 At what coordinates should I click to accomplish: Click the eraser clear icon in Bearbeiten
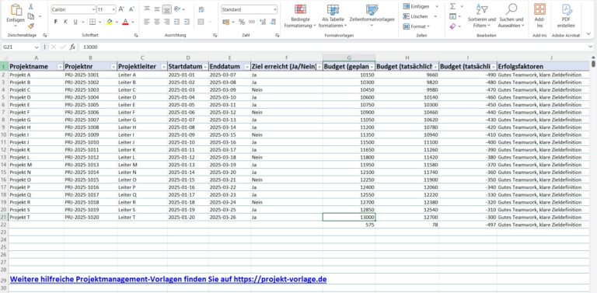[x=452, y=26]
